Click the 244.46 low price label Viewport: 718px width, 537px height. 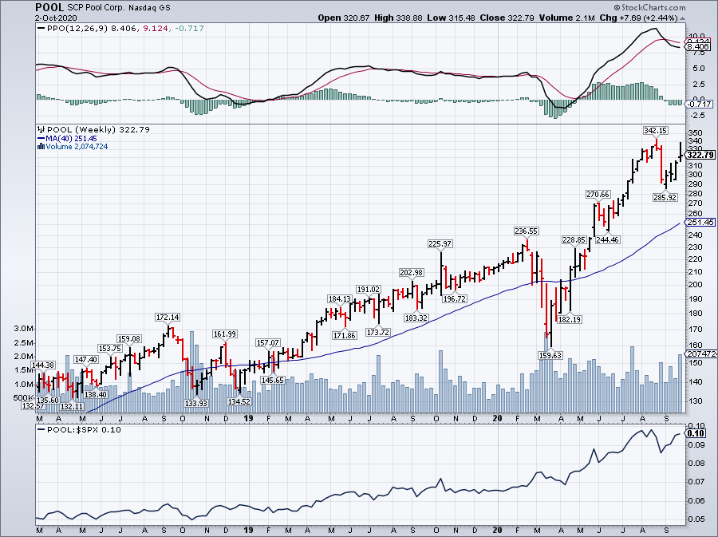[607, 239]
